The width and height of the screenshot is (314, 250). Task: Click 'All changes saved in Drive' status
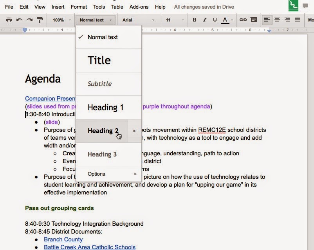[x=204, y=7]
